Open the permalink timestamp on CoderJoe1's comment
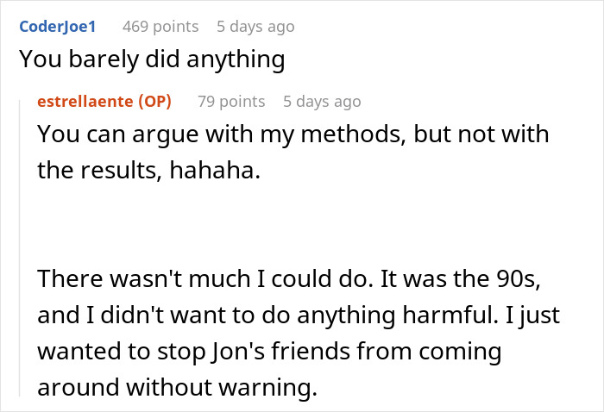This screenshot has height=412, width=604. point(255,27)
